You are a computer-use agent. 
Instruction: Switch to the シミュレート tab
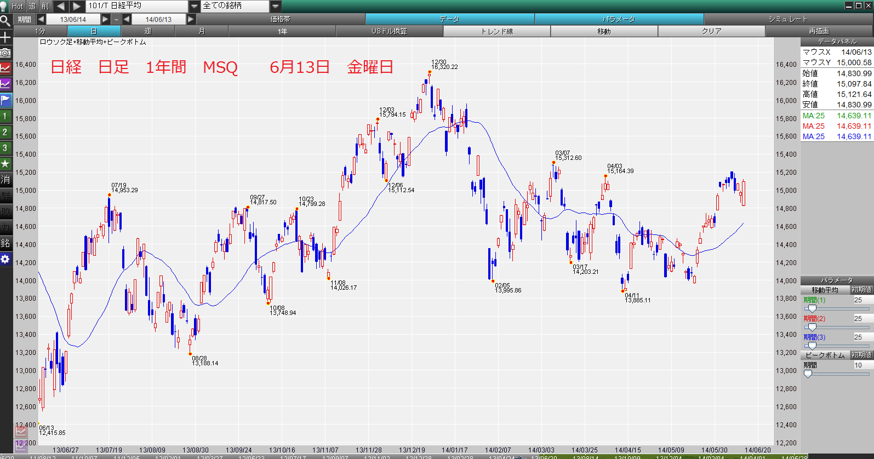788,19
